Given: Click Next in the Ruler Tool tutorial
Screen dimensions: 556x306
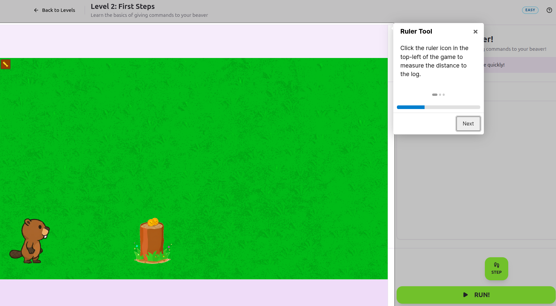Looking at the screenshot, I should pos(468,124).
